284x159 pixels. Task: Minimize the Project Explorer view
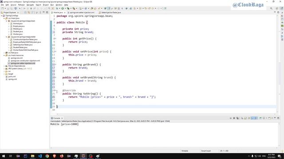click(43, 12)
